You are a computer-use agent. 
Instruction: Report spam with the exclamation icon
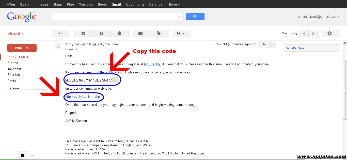[101, 33]
